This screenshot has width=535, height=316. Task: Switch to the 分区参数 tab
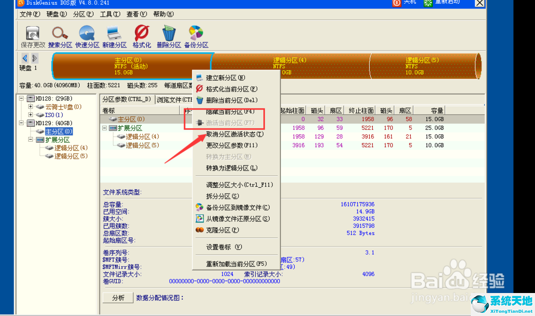[x=126, y=99]
